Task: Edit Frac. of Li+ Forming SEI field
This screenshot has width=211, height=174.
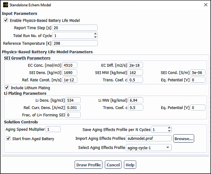Action: pyautogui.click(x=73, y=115)
